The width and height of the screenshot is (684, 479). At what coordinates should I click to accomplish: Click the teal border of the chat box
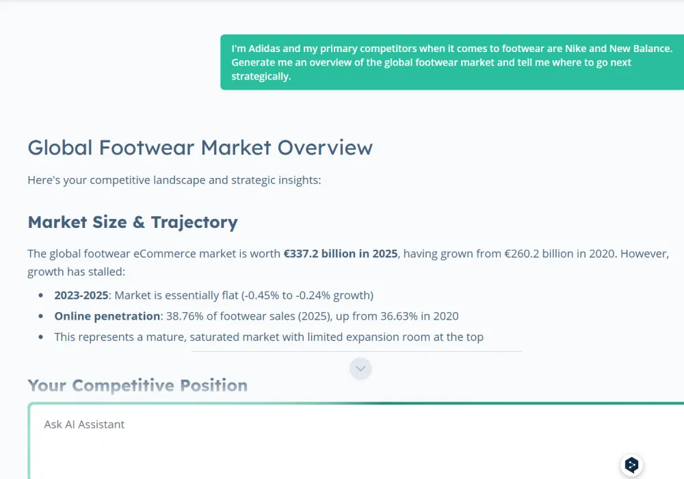[342, 403]
